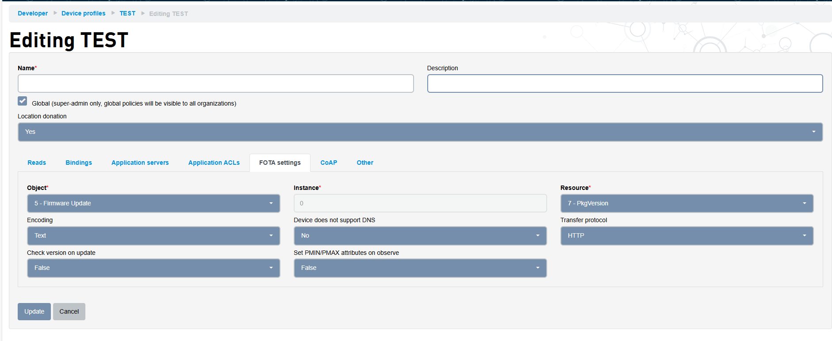832x341 pixels.
Task: Switch to the Reads tab
Action: [x=37, y=163]
